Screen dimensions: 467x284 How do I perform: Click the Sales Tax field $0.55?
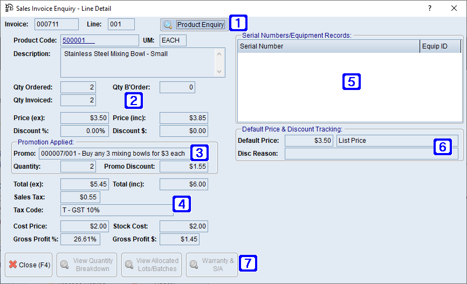coord(80,197)
